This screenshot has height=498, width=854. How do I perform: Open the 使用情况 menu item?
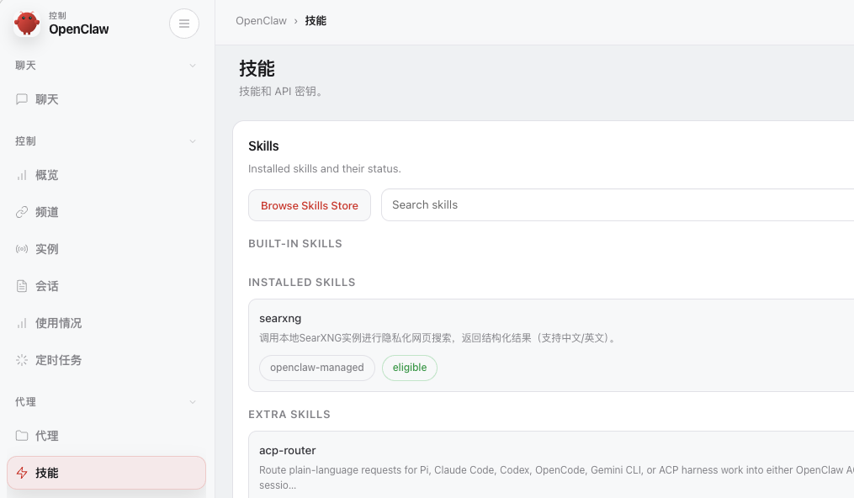[58, 323]
